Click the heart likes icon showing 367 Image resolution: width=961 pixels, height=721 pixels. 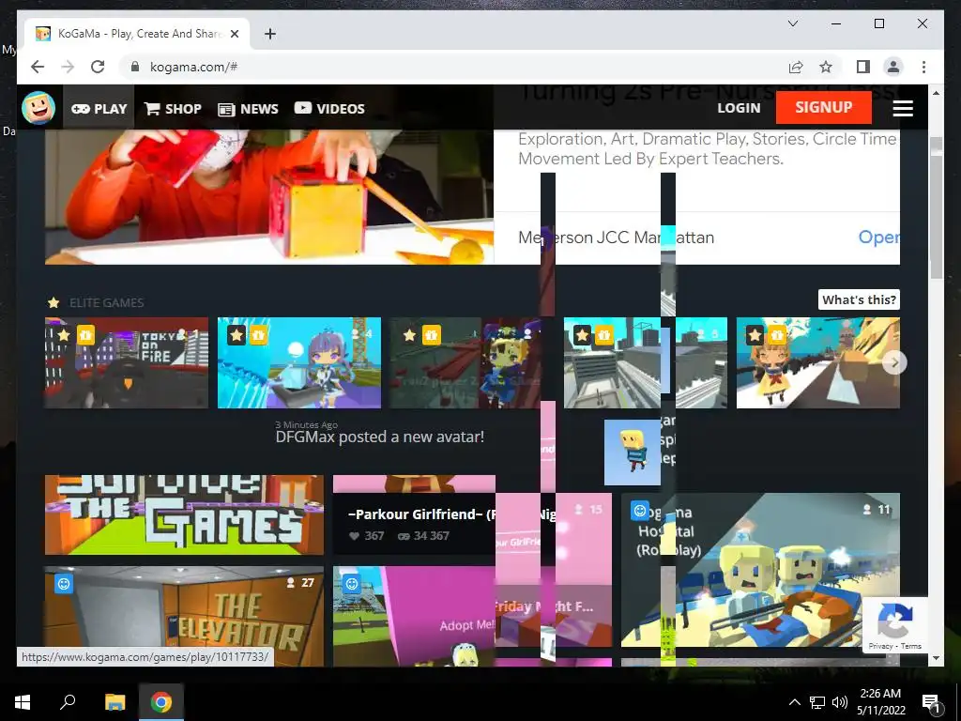(x=354, y=536)
